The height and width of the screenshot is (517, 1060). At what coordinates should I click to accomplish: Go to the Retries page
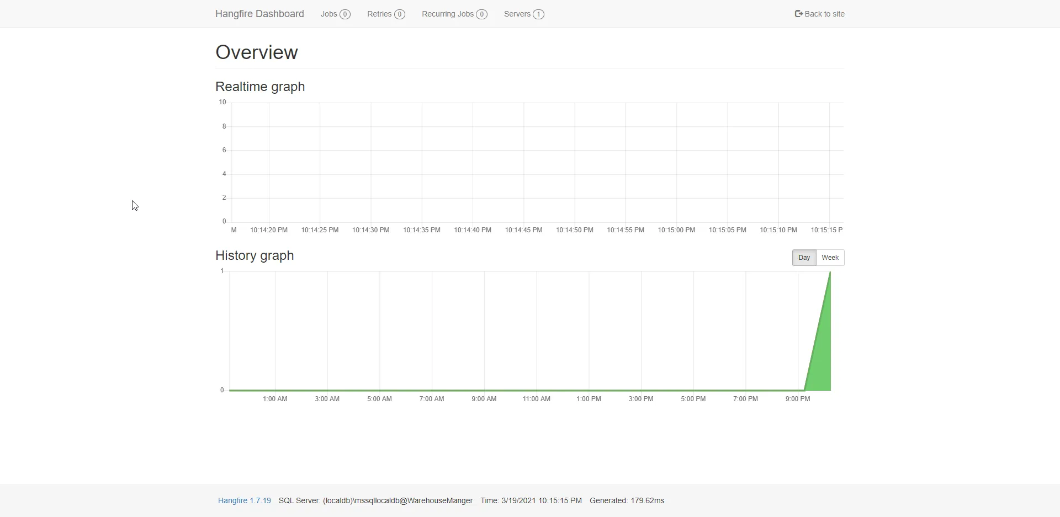pyautogui.click(x=379, y=14)
